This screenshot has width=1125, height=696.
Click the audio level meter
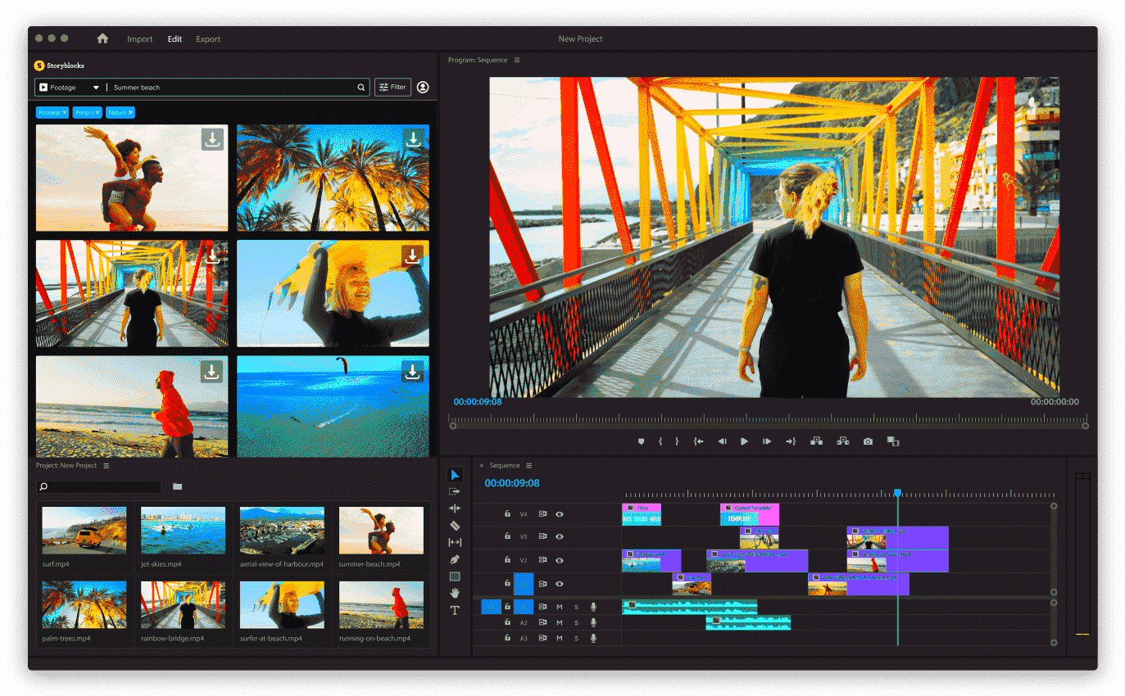(x=1083, y=554)
